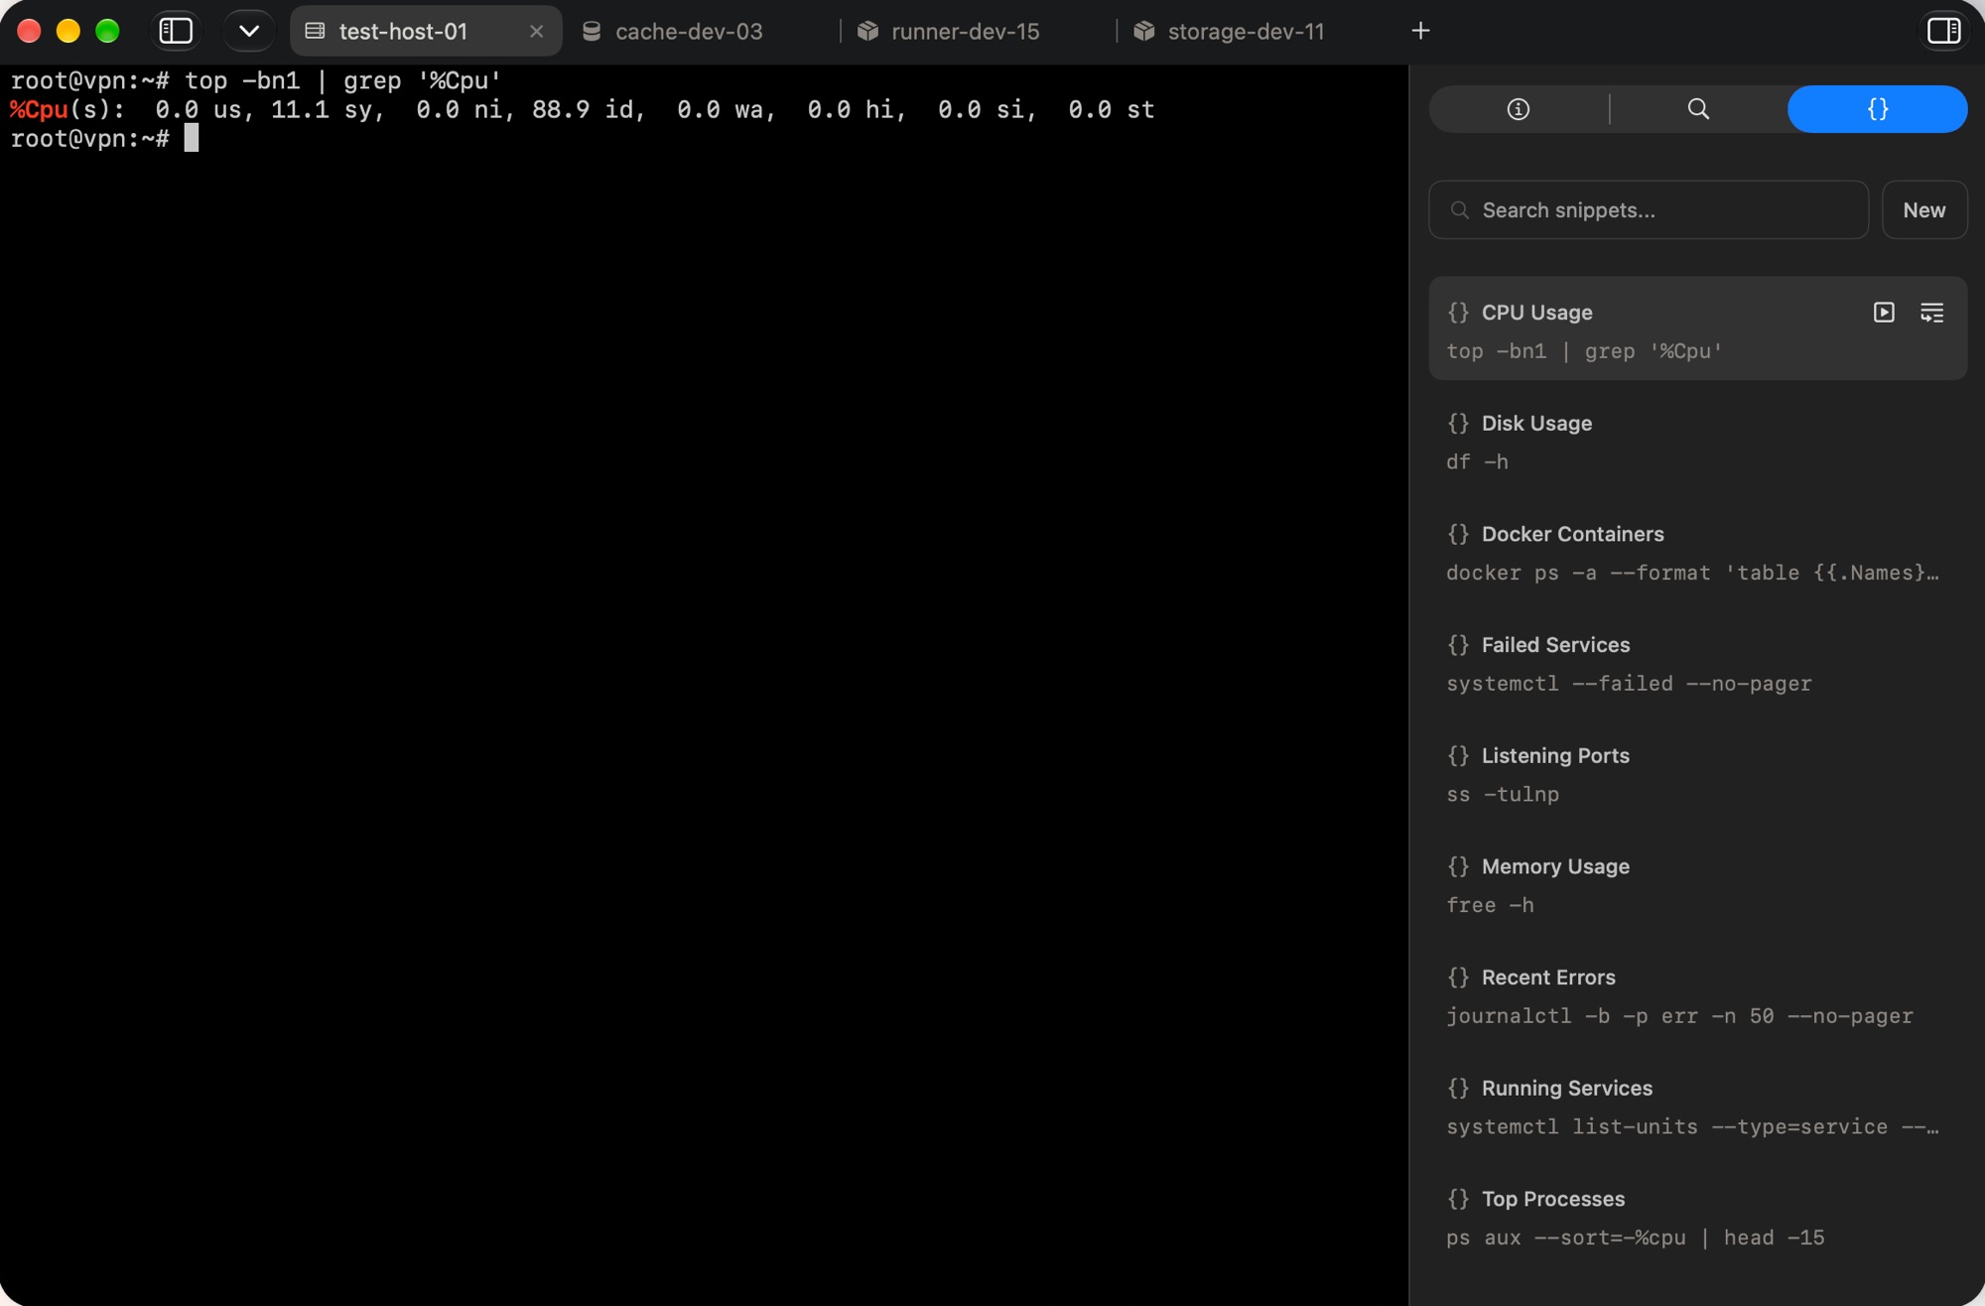Screen dimensions: 1985x1306
Task: Click the Docker Containers braces icon
Action: pos(1458,534)
